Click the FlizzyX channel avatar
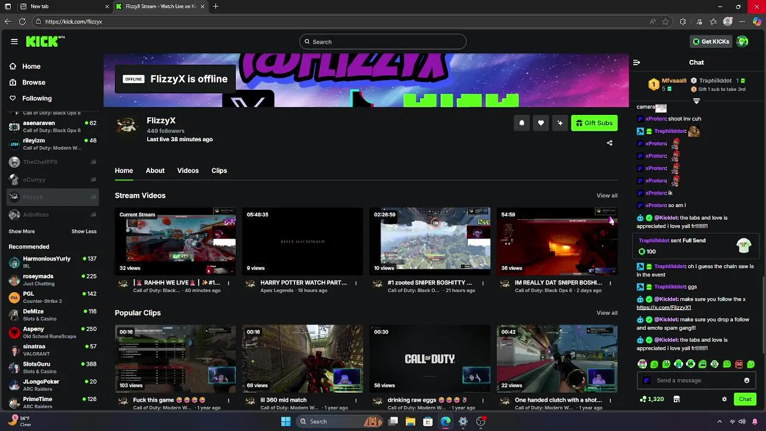766x431 pixels. pyautogui.click(x=126, y=126)
